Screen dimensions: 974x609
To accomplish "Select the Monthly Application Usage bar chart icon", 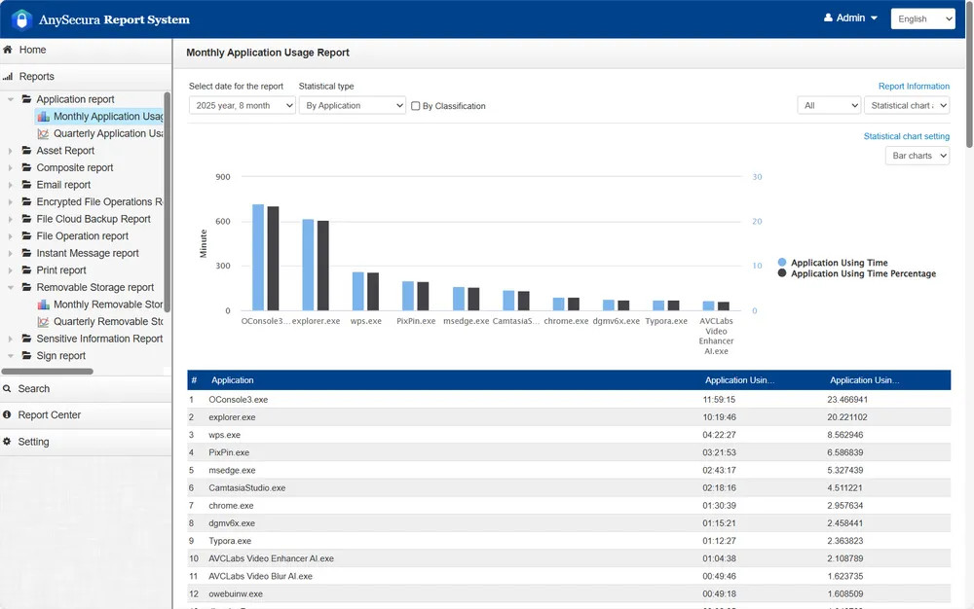I will 45,116.
